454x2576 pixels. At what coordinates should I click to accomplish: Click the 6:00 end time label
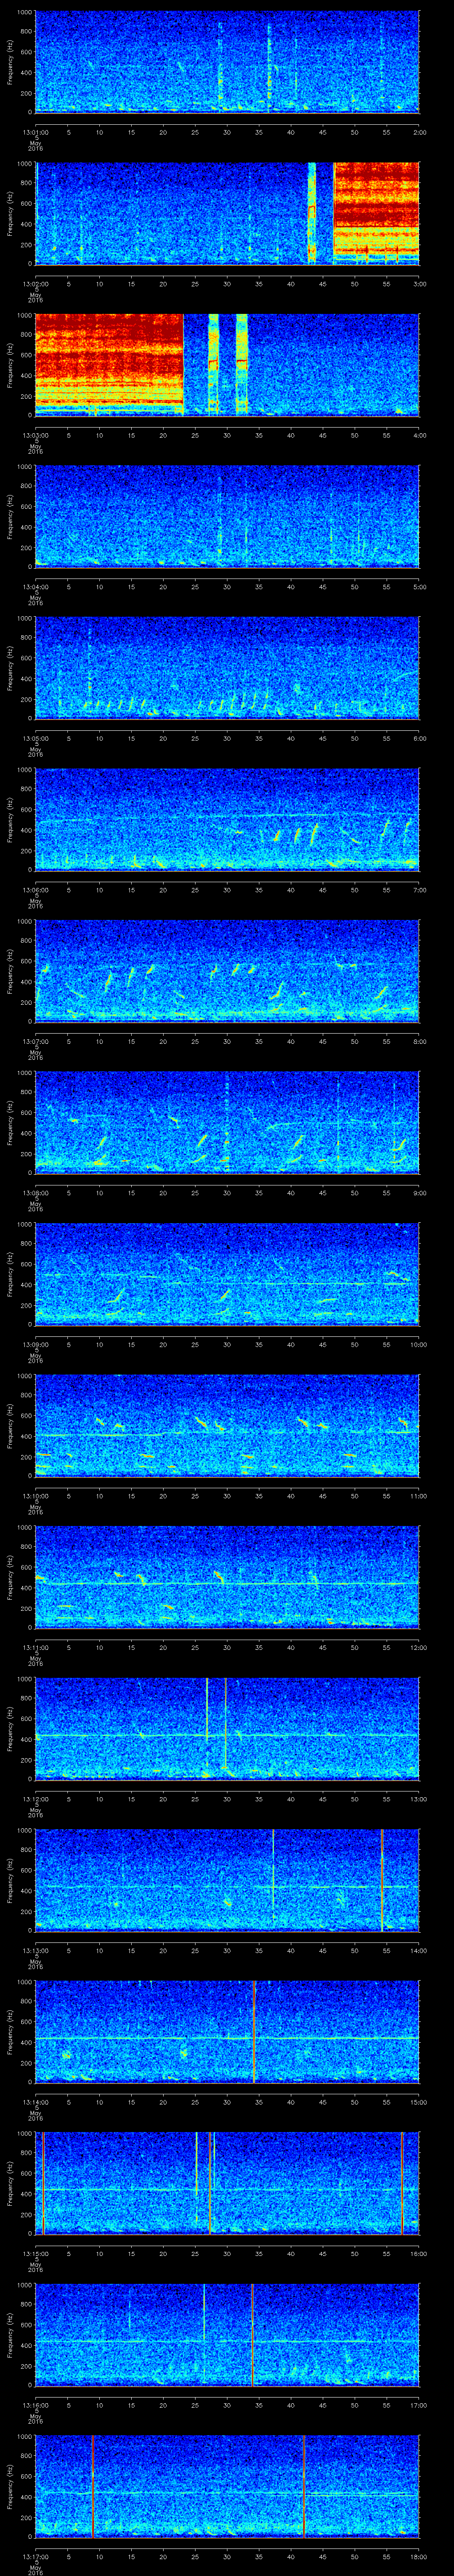(x=419, y=738)
